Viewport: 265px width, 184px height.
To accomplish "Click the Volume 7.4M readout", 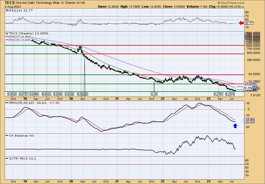I will [x=197, y=6].
